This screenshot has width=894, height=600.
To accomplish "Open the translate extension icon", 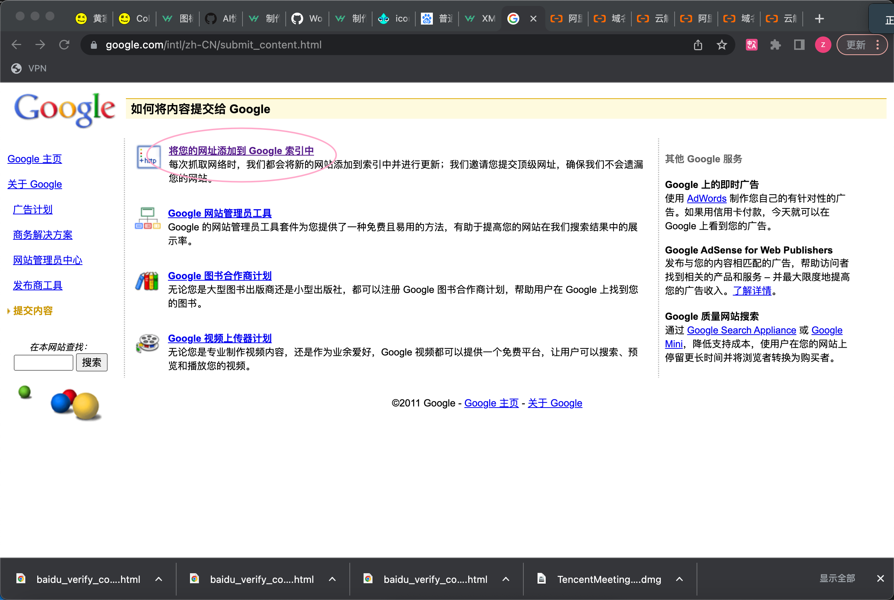I will (x=752, y=45).
